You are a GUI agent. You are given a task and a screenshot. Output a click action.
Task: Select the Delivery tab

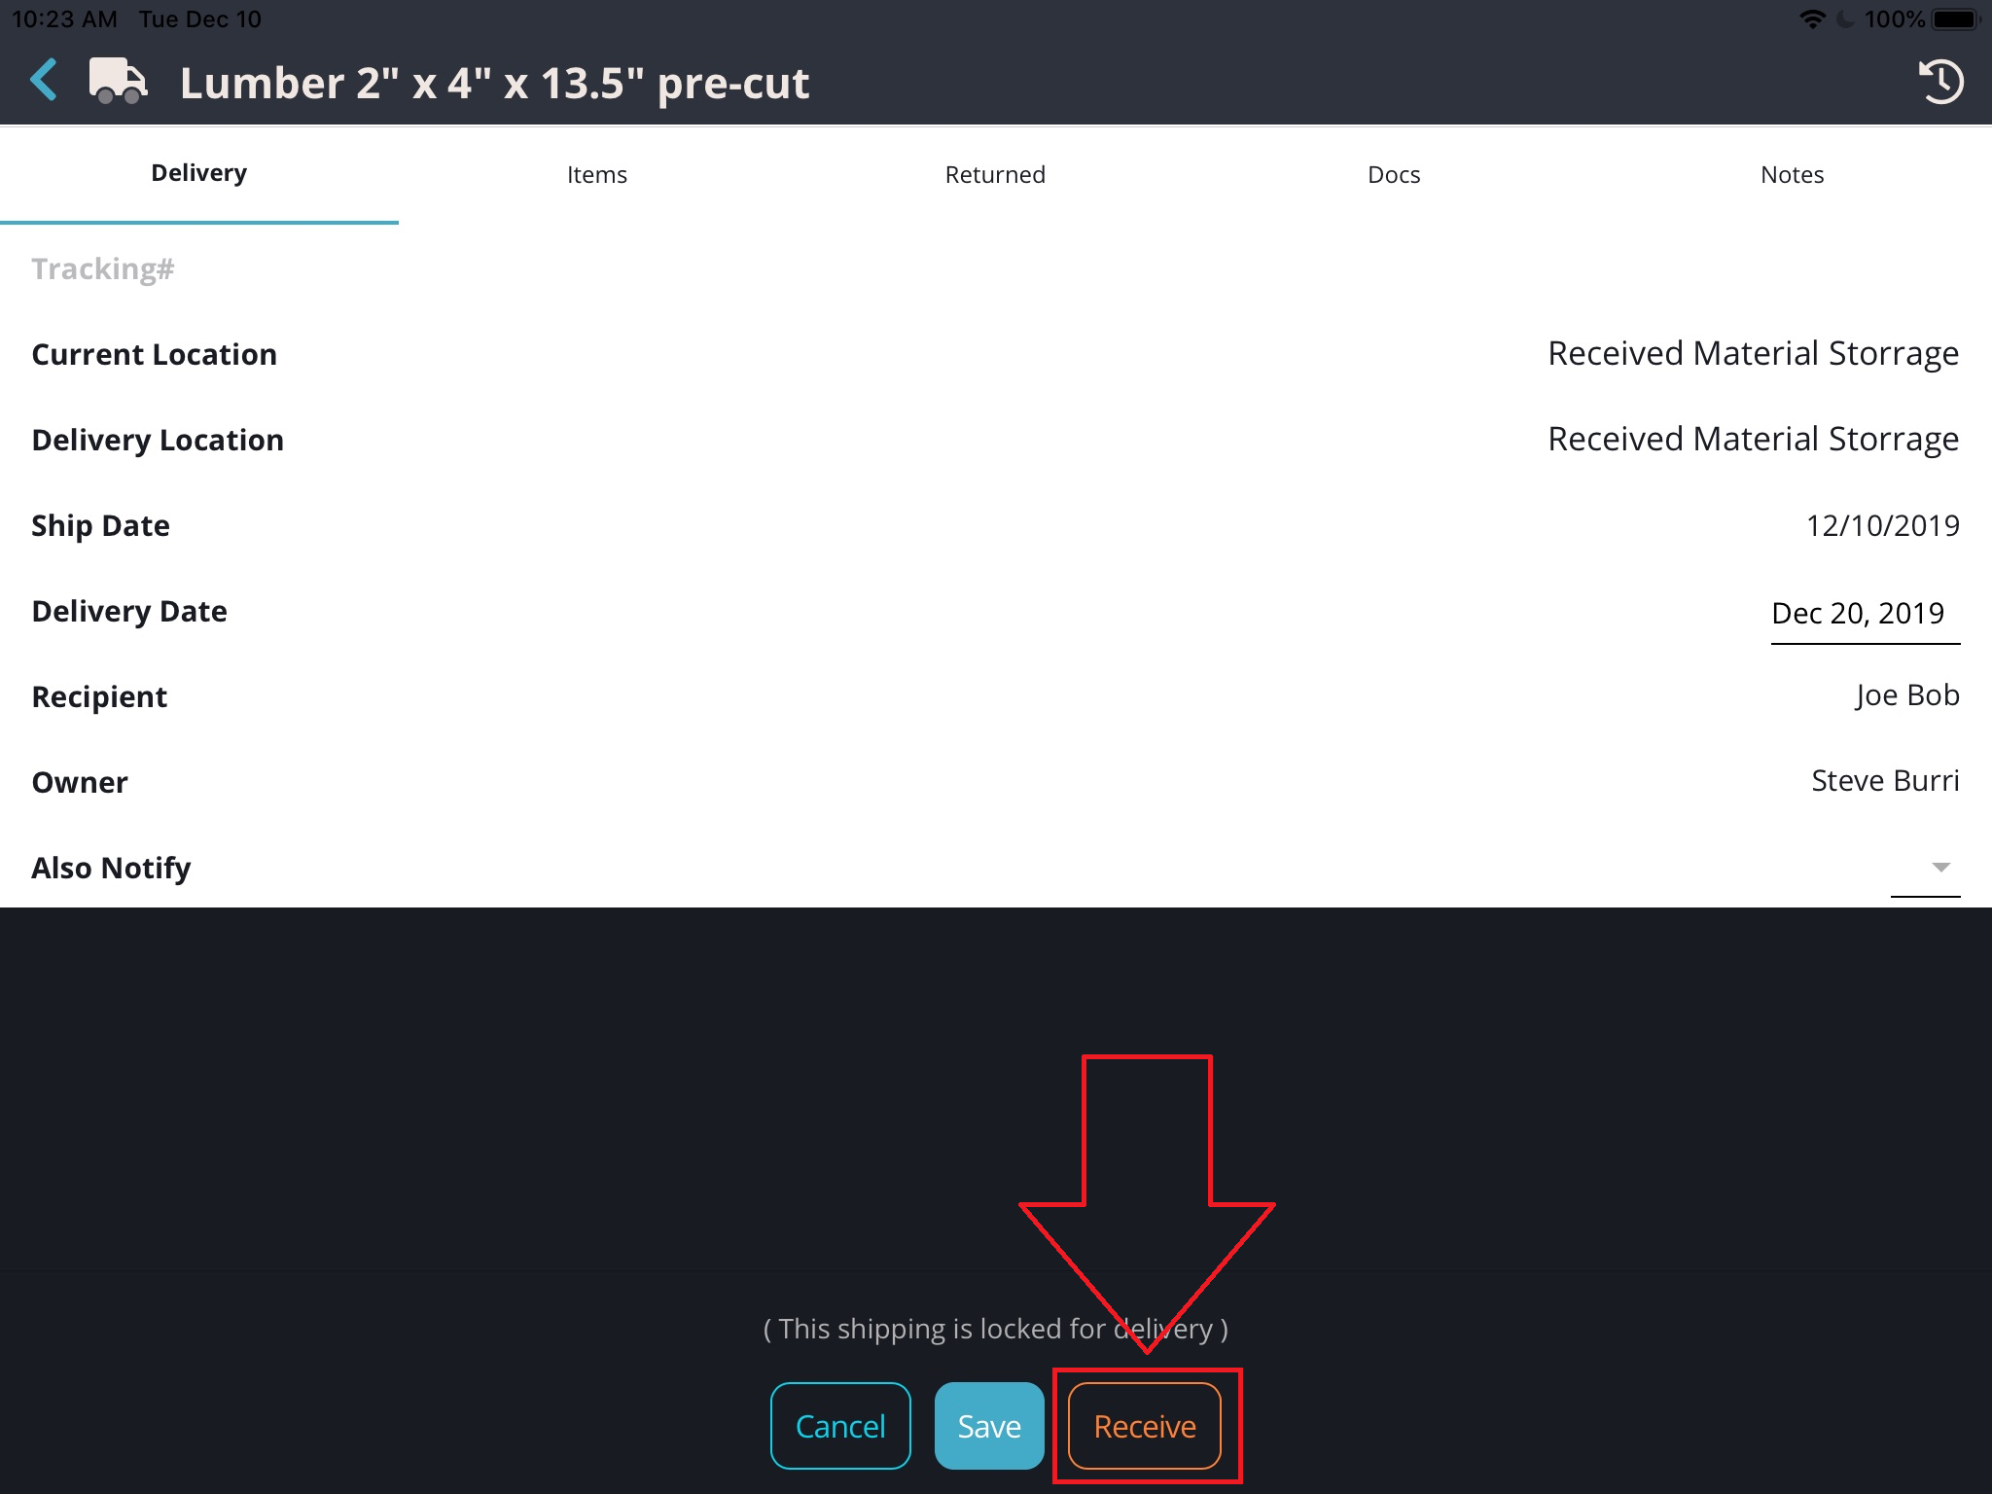click(199, 174)
